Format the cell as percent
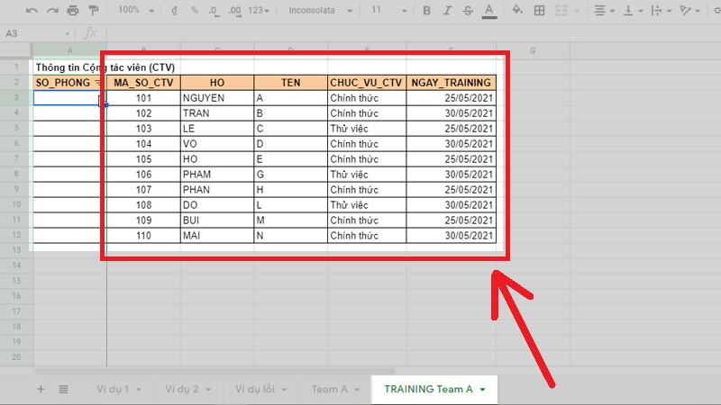Viewport: 721px width, 405px height. (194, 11)
